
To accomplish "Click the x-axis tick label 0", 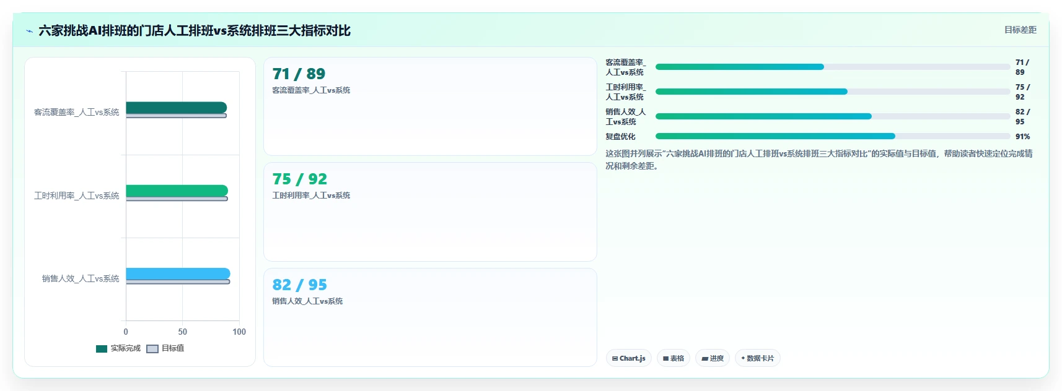I will pos(126,332).
